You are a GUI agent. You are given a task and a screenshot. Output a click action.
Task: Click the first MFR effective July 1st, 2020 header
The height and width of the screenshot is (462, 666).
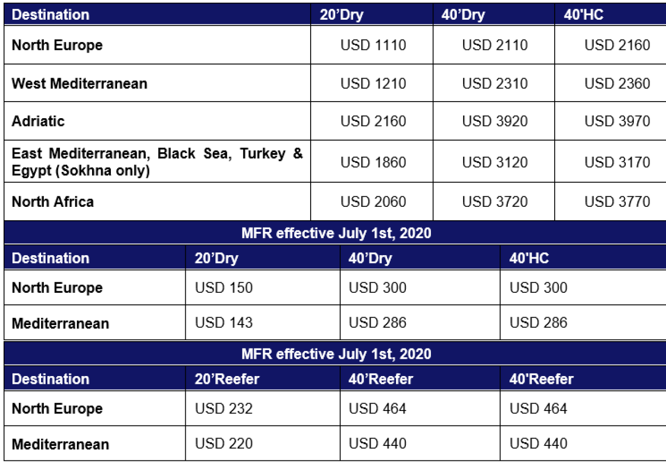(x=336, y=233)
